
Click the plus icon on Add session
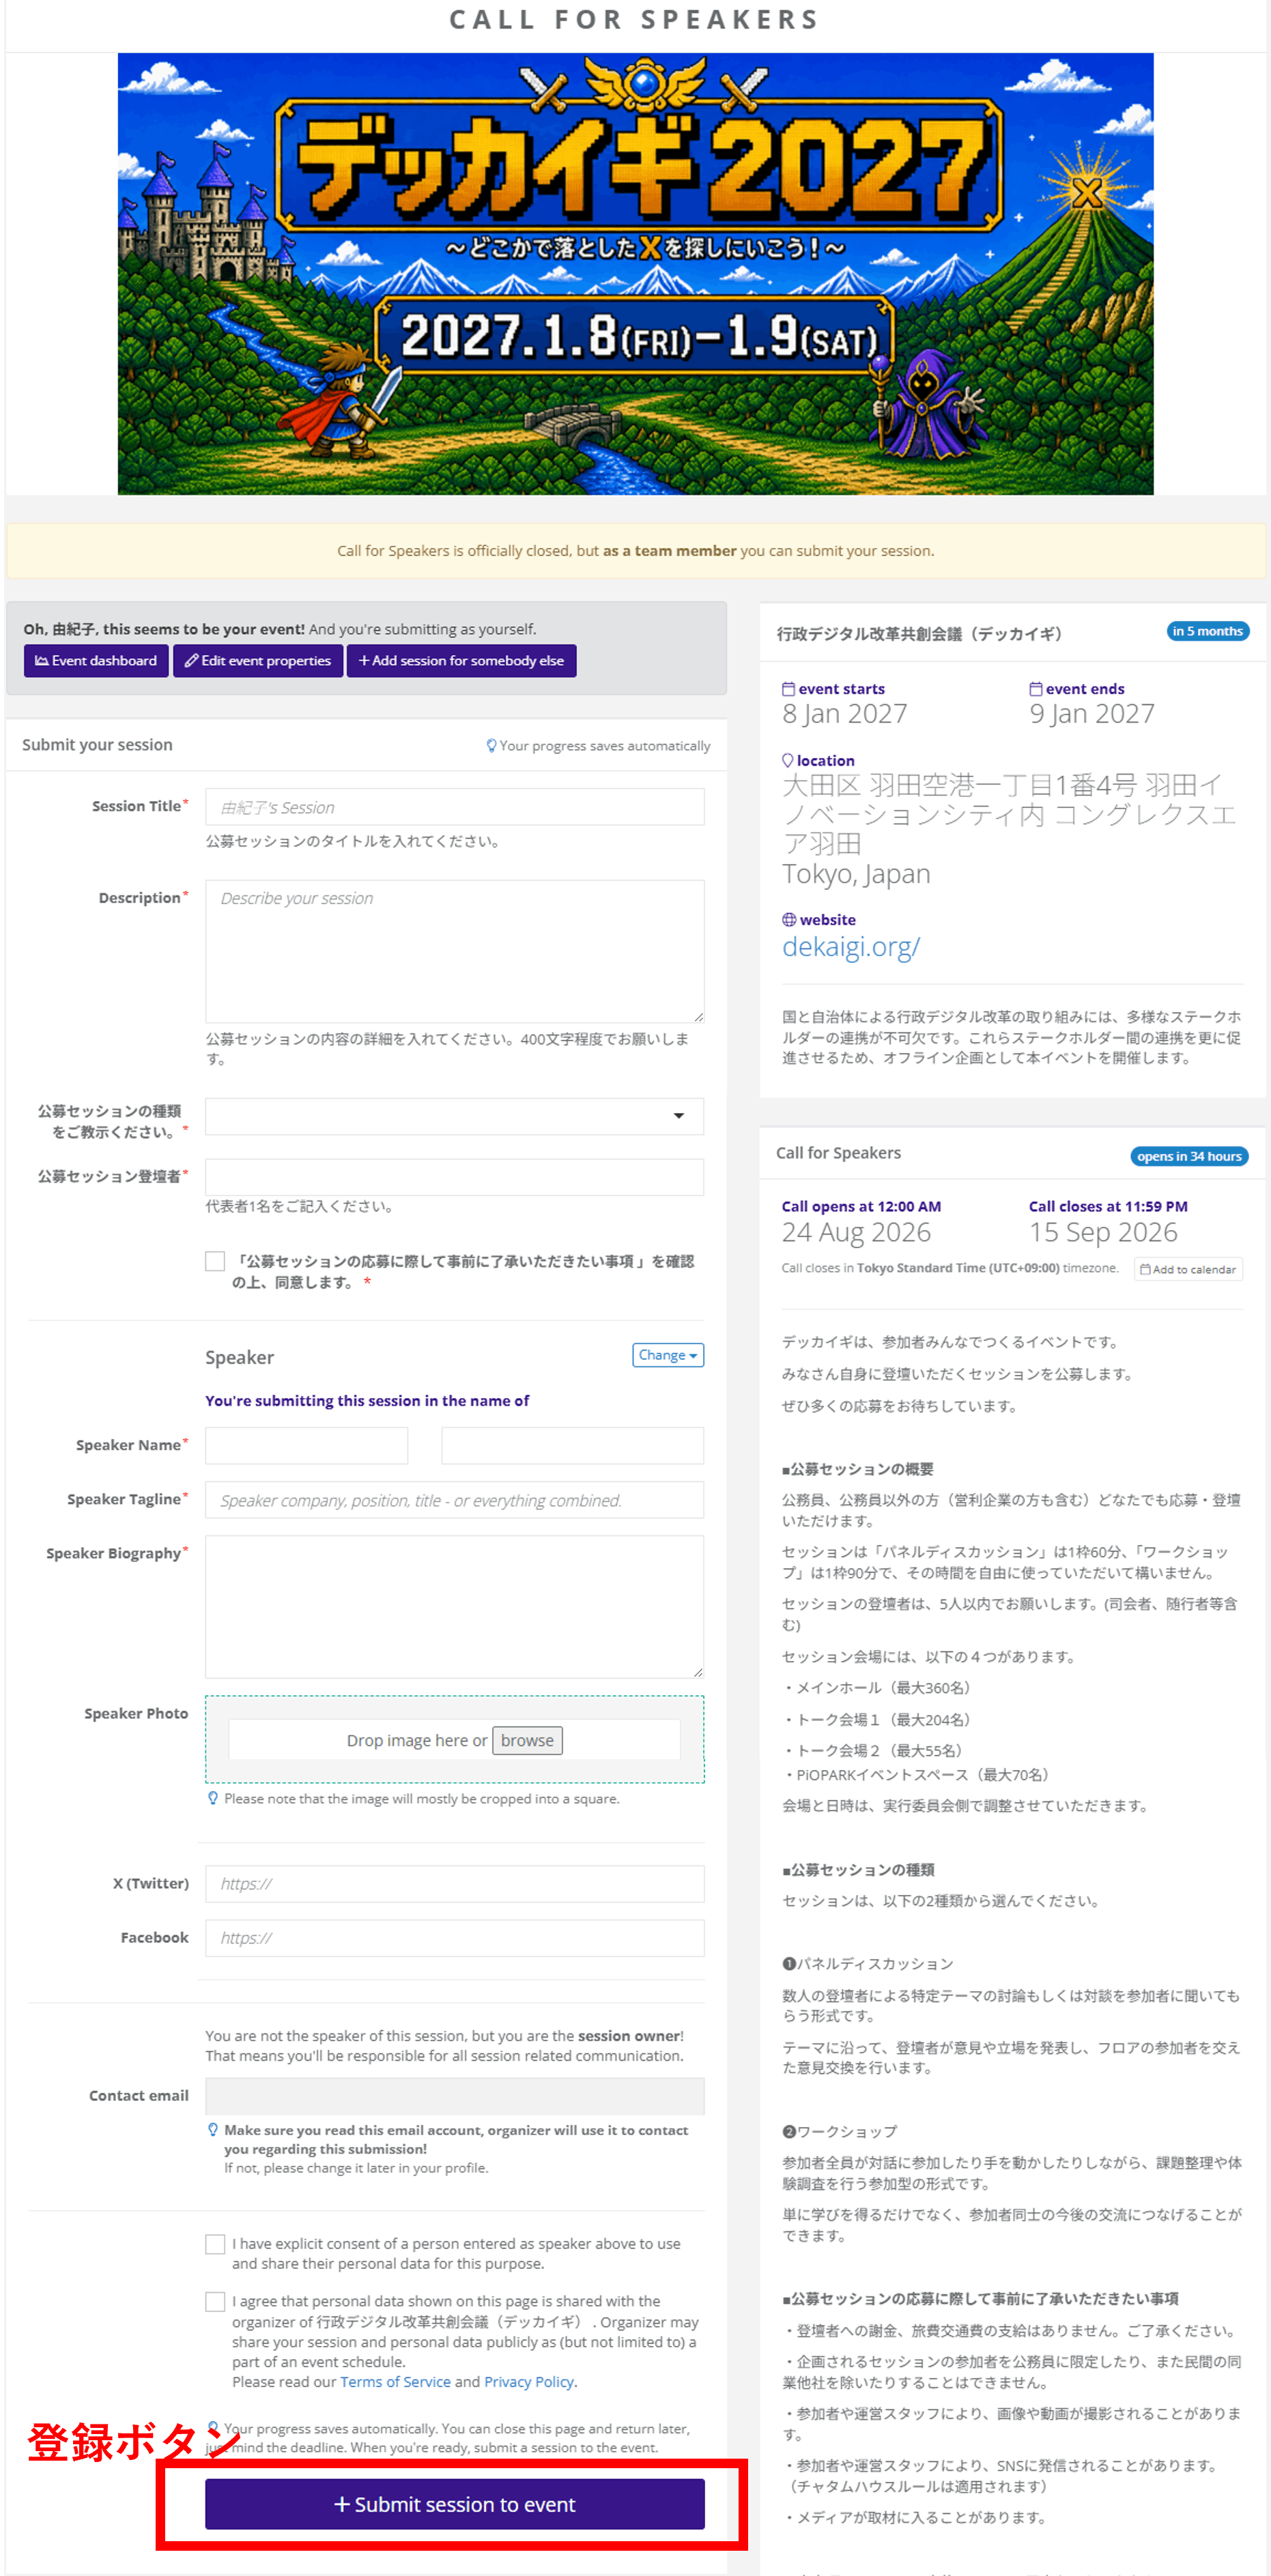[364, 661]
